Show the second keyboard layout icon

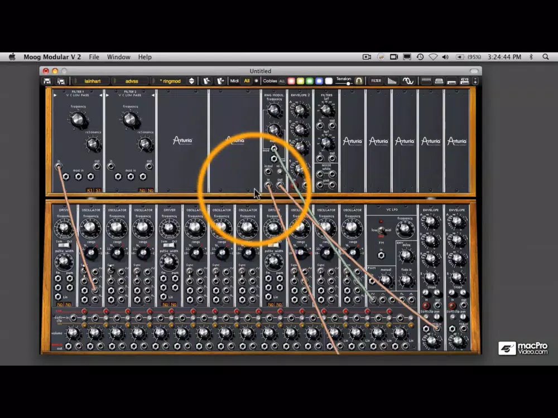[x=439, y=81]
